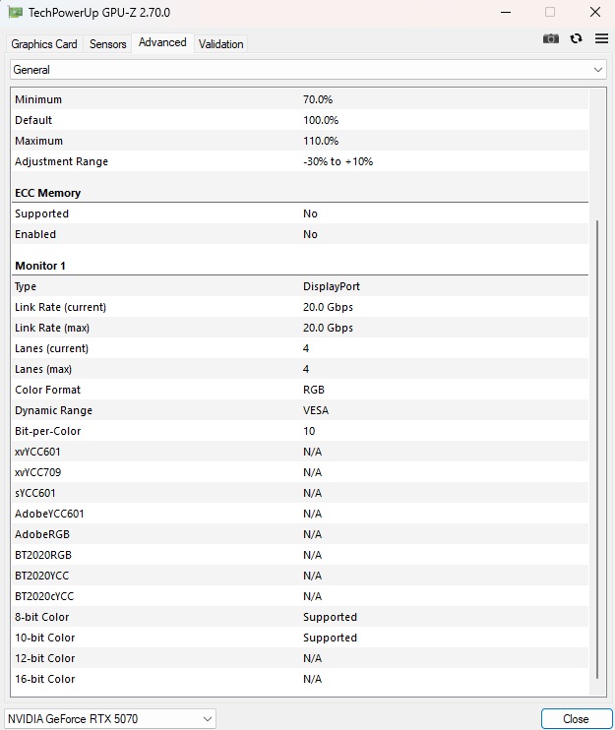Select the Adjustment Range row
615x730 pixels.
pos(300,161)
